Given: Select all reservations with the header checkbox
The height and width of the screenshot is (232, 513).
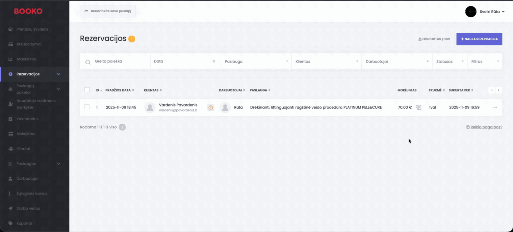Looking at the screenshot, I should pos(87,90).
